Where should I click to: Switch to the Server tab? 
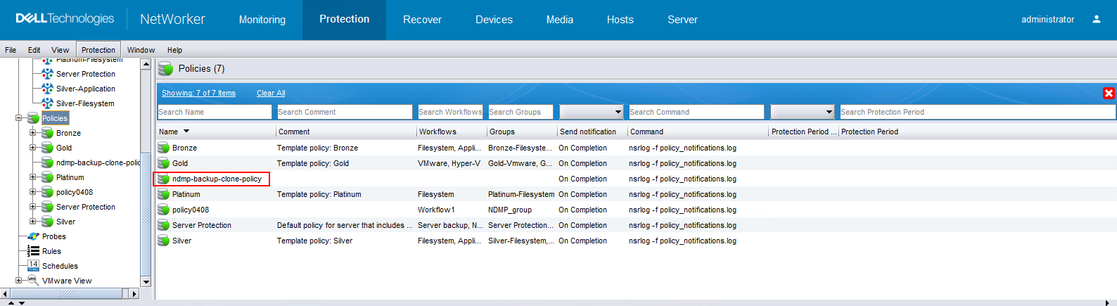(682, 20)
